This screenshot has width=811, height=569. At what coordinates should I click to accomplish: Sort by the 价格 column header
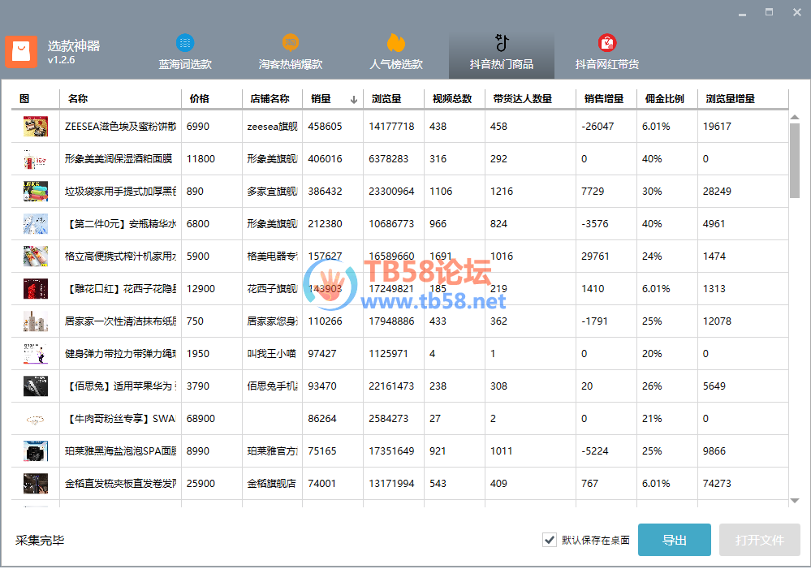tap(212, 99)
